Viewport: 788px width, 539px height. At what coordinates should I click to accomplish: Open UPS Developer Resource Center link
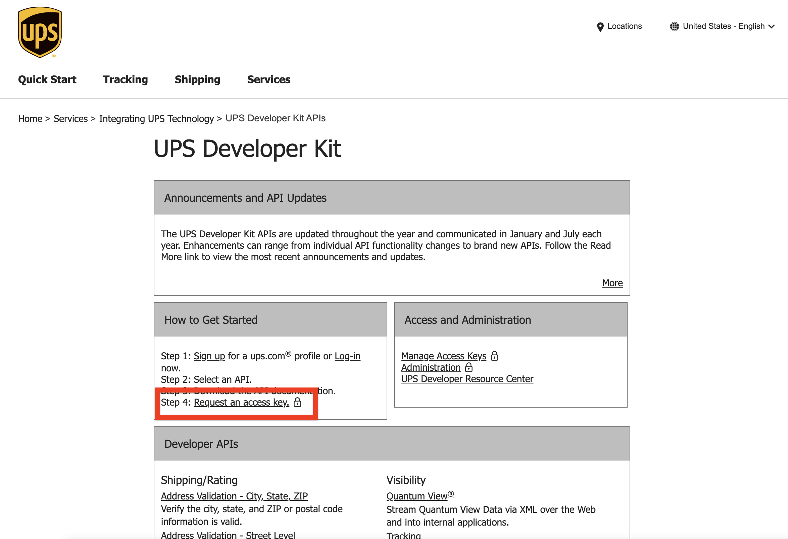[467, 379]
